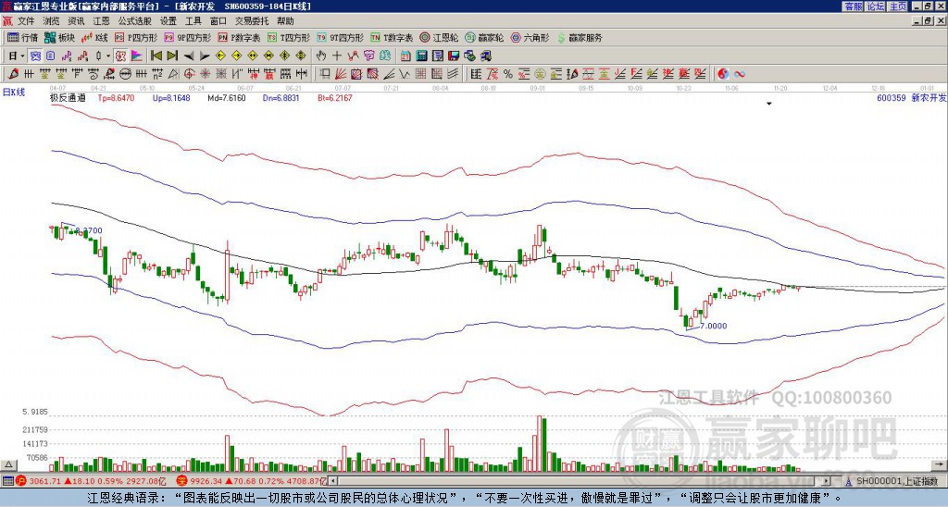
Task: Click the infinity loop icon
Action: click(739, 74)
